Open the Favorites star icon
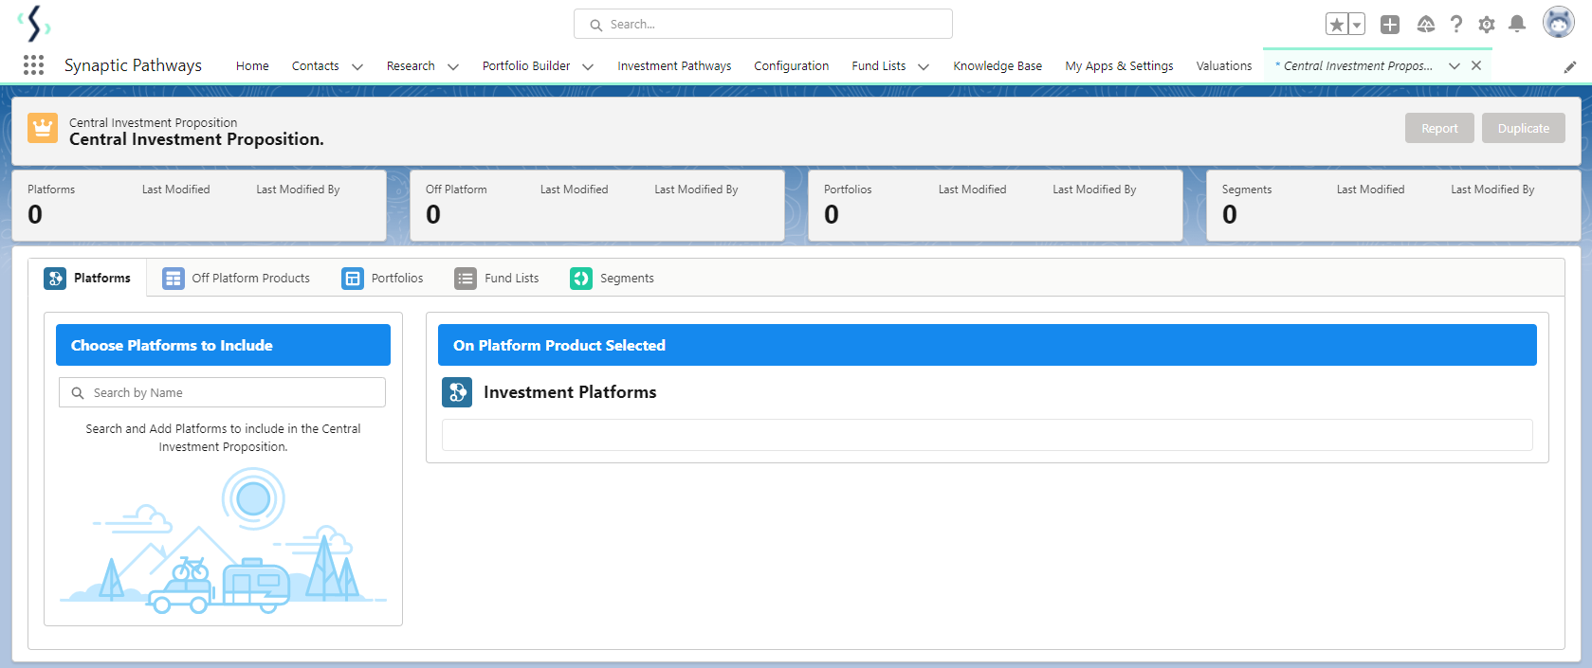The width and height of the screenshot is (1592, 668). coord(1337,25)
